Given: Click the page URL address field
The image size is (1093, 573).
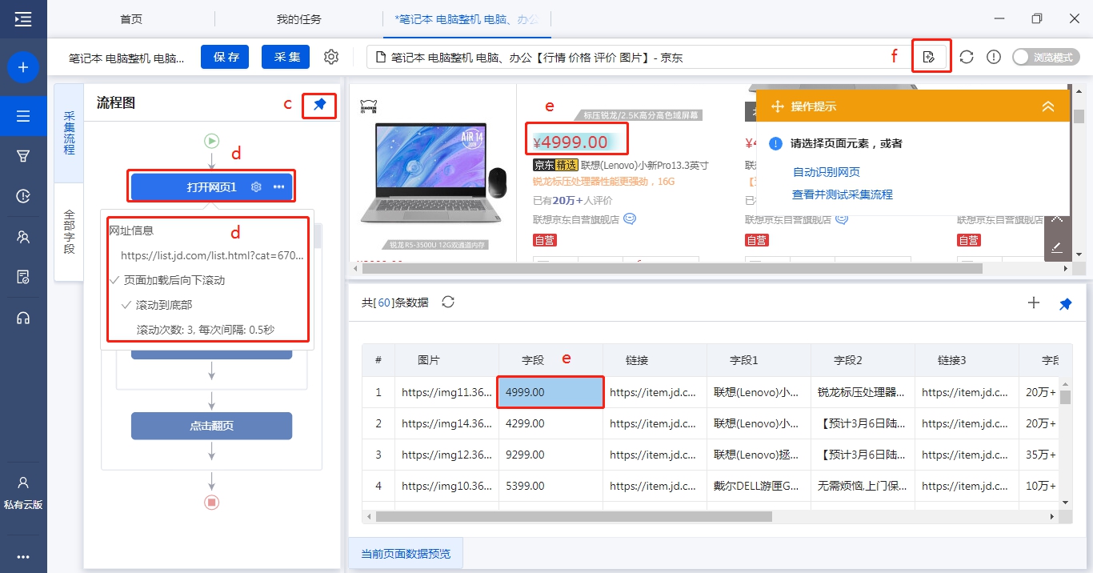Looking at the screenshot, I should pos(640,57).
